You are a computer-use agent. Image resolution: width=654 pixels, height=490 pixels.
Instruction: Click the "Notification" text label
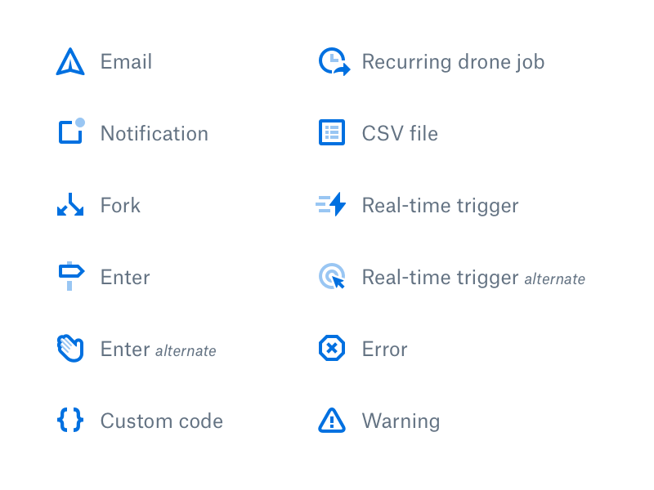pyautogui.click(x=154, y=134)
